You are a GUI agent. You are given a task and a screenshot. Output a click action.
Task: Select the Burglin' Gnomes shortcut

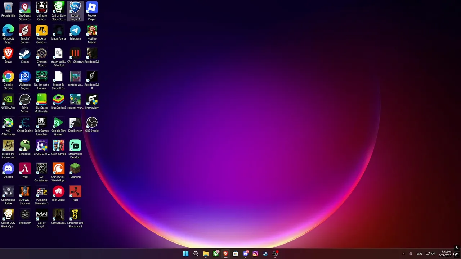pyautogui.click(x=25, y=34)
